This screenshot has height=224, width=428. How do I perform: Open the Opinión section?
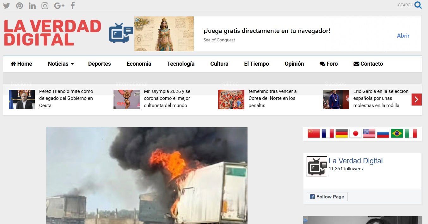coord(294,64)
